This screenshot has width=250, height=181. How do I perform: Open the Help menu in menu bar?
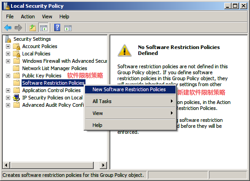pos(64,16)
